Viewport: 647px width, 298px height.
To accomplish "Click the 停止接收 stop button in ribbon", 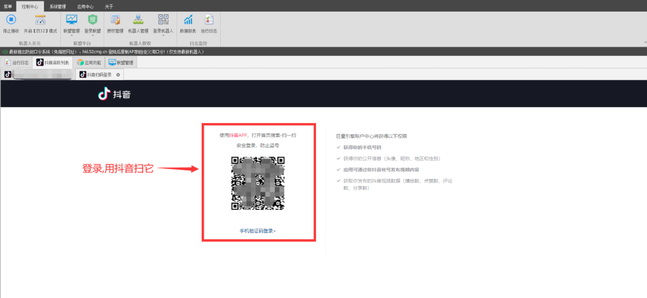I will 11,24.
